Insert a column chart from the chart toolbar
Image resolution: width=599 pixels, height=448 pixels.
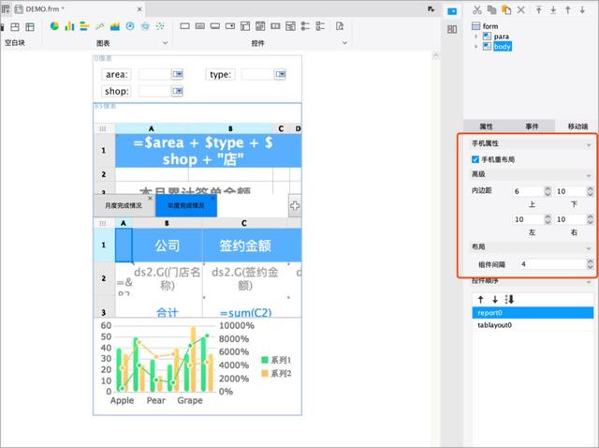click(x=69, y=26)
